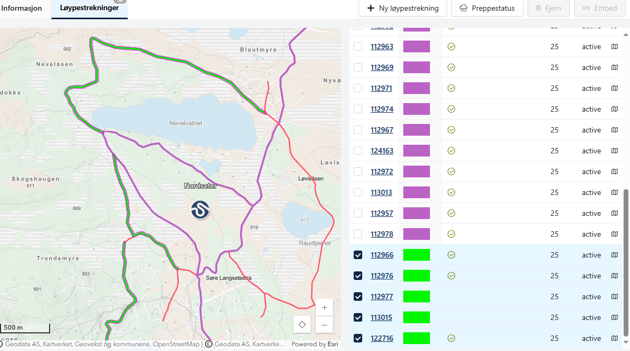Click the map icon for row 112963
The image size is (630, 351).
(615, 46)
